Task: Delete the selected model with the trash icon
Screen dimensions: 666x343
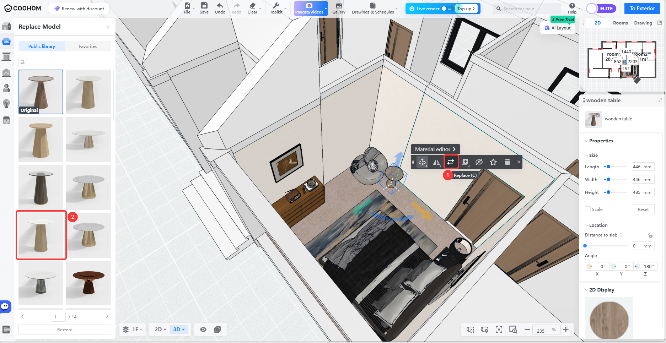Action: 507,162
